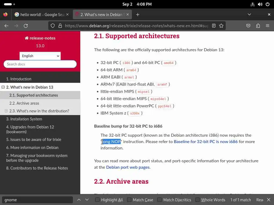Viewport: 274px width, 205px height.
Task: Open the power menu icon
Action: pyautogui.click(x=268, y=4)
